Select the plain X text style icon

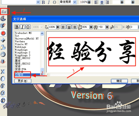tap(3, 71)
